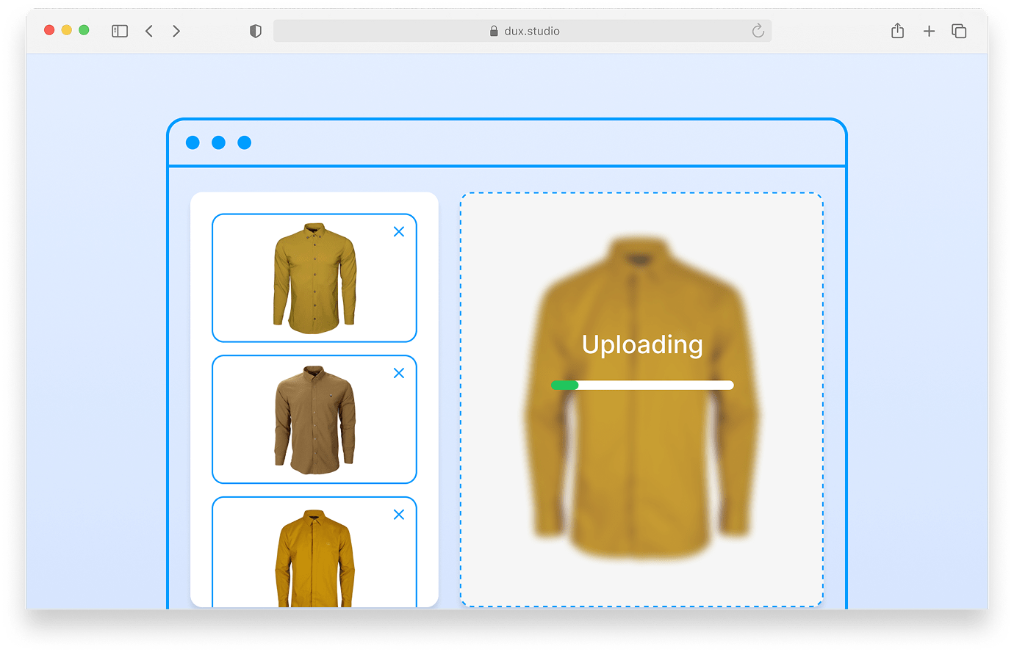Open the Share menu icon
Image resolution: width=1014 pixels, height=652 pixels.
897,31
